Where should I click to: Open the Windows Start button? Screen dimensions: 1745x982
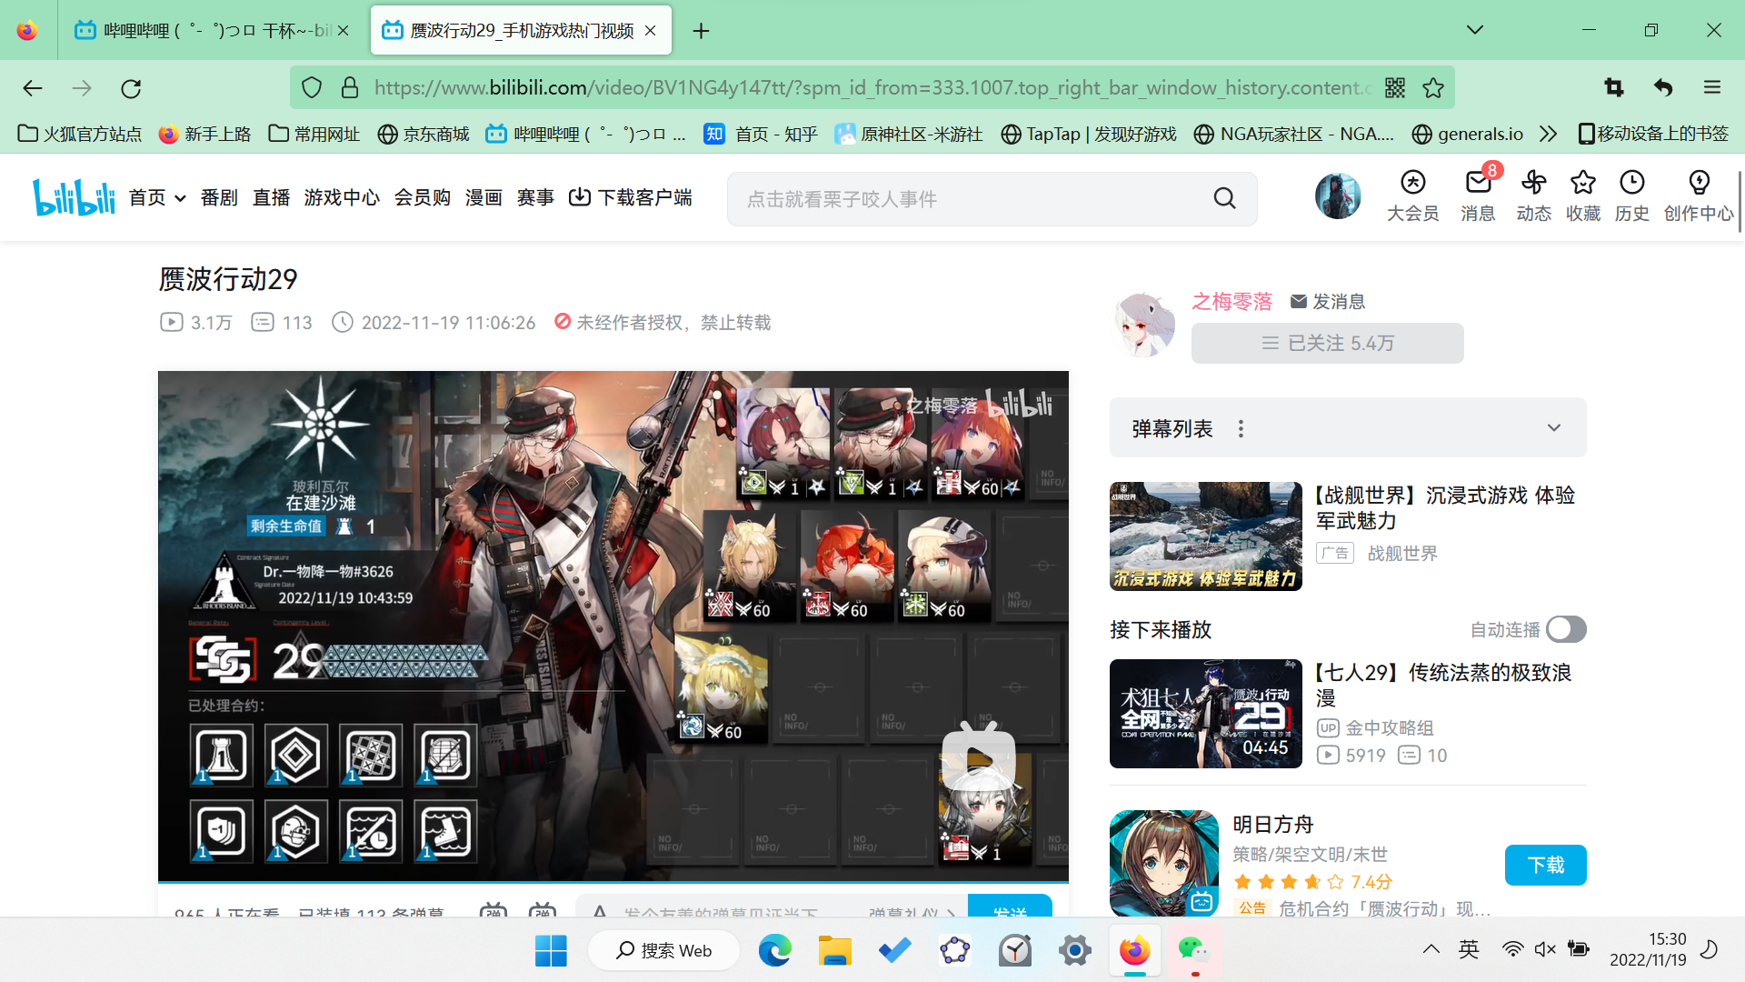(551, 950)
